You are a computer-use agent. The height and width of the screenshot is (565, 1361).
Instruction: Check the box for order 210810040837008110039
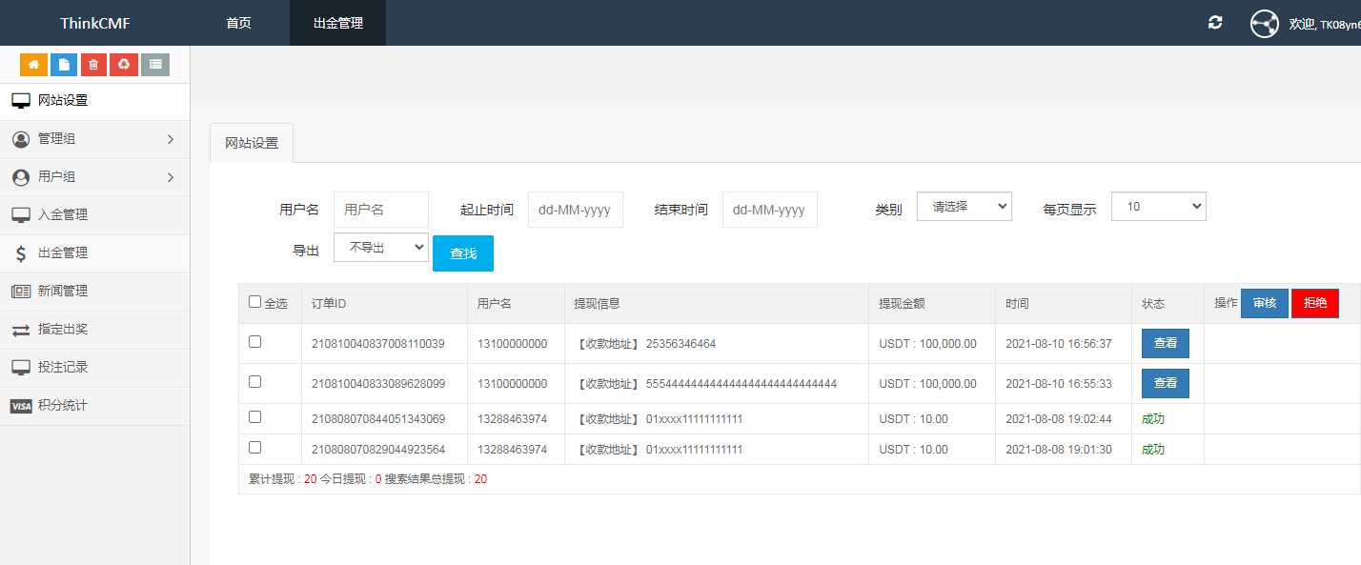click(254, 342)
